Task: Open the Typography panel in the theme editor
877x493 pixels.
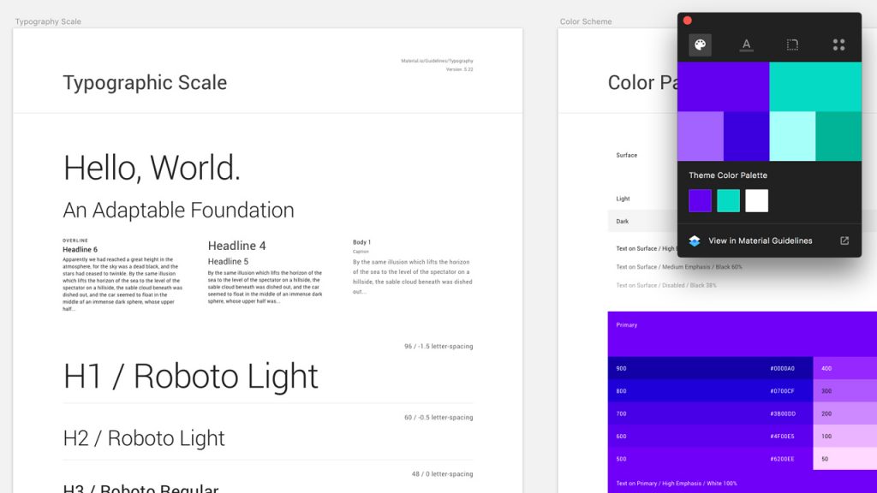Action: point(746,44)
